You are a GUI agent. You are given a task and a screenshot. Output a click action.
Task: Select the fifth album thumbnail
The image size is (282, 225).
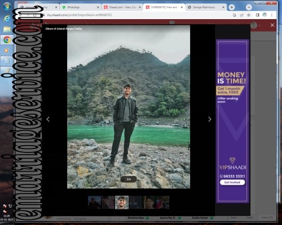(x=149, y=202)
